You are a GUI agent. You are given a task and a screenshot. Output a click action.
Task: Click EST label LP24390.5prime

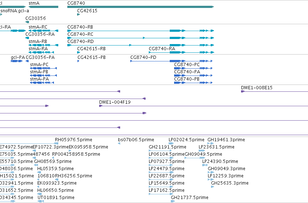[x=220, y=162]
